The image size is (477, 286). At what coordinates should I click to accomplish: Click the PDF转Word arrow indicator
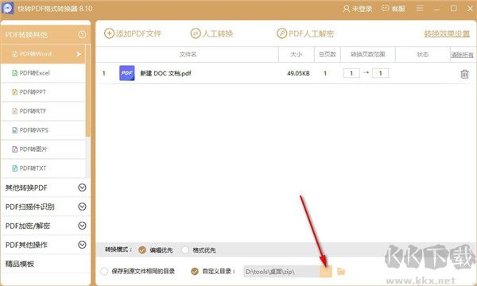79,54
